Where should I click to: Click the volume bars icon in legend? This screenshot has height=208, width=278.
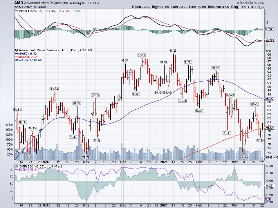(x=16, y=60)
